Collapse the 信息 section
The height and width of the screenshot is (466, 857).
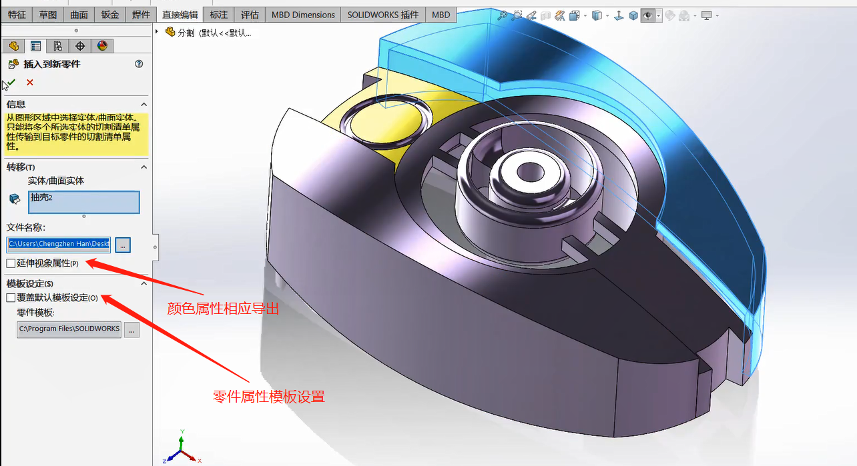[144, 105]
